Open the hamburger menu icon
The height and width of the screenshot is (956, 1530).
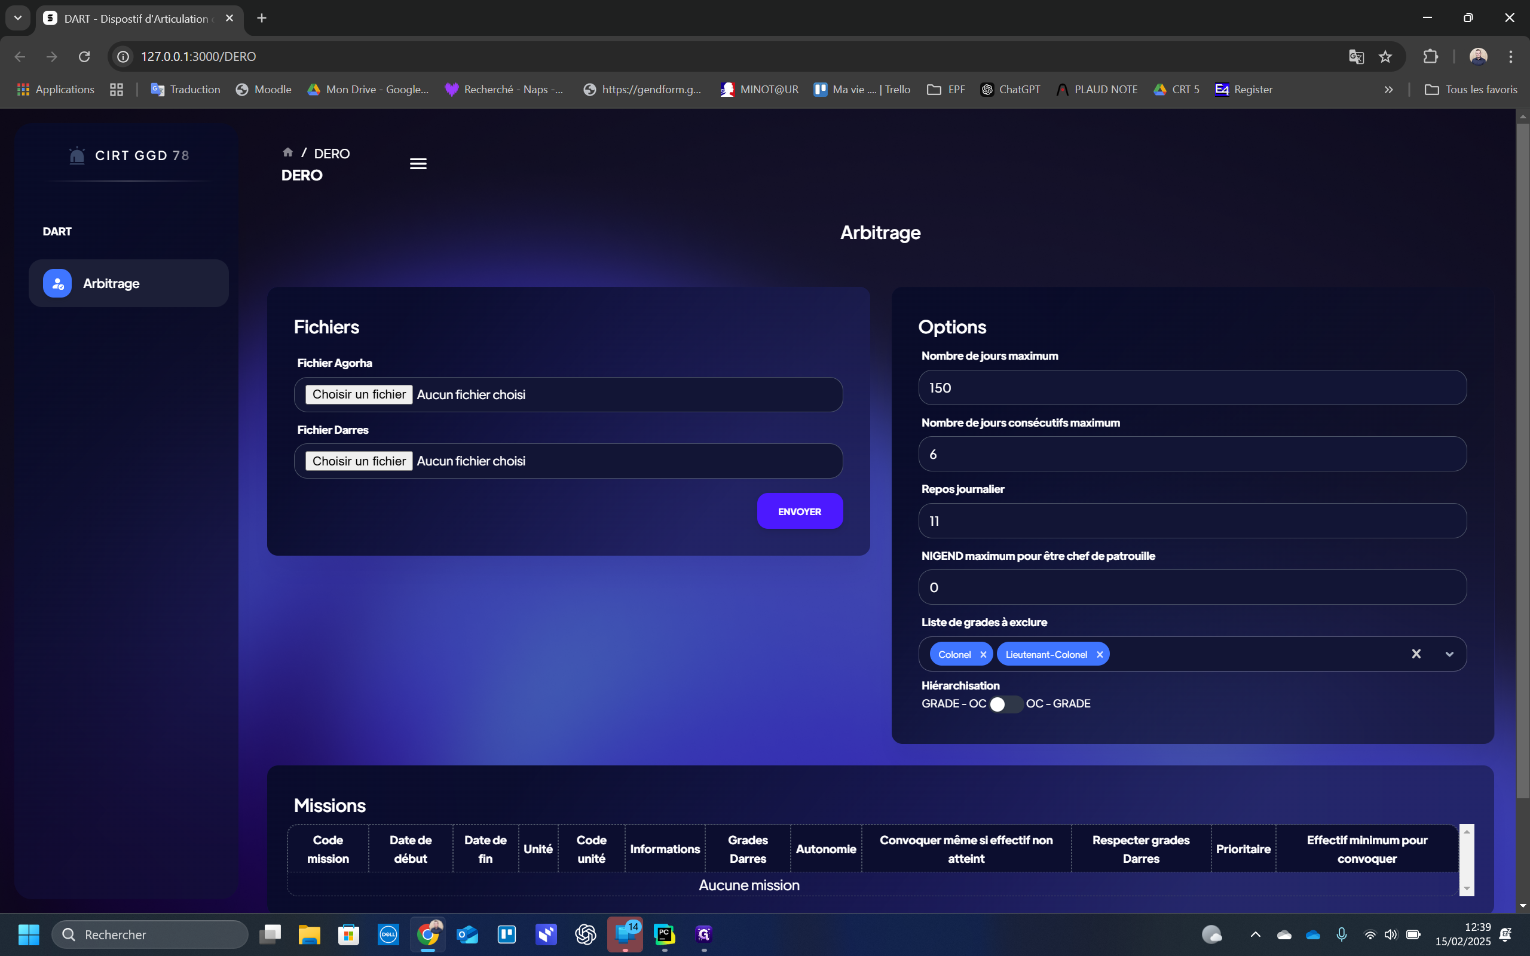[418, 164]
